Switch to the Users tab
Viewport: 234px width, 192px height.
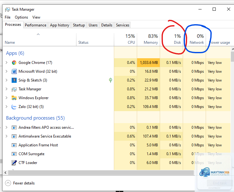(93, 25)
